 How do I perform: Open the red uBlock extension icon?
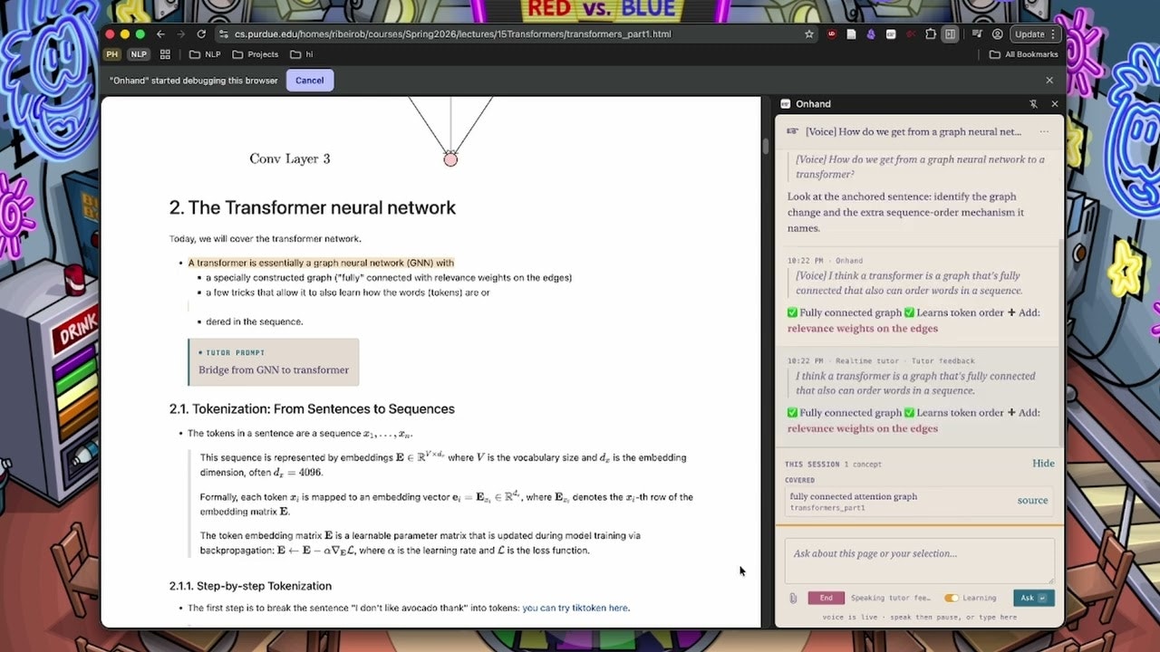point(832,34)
